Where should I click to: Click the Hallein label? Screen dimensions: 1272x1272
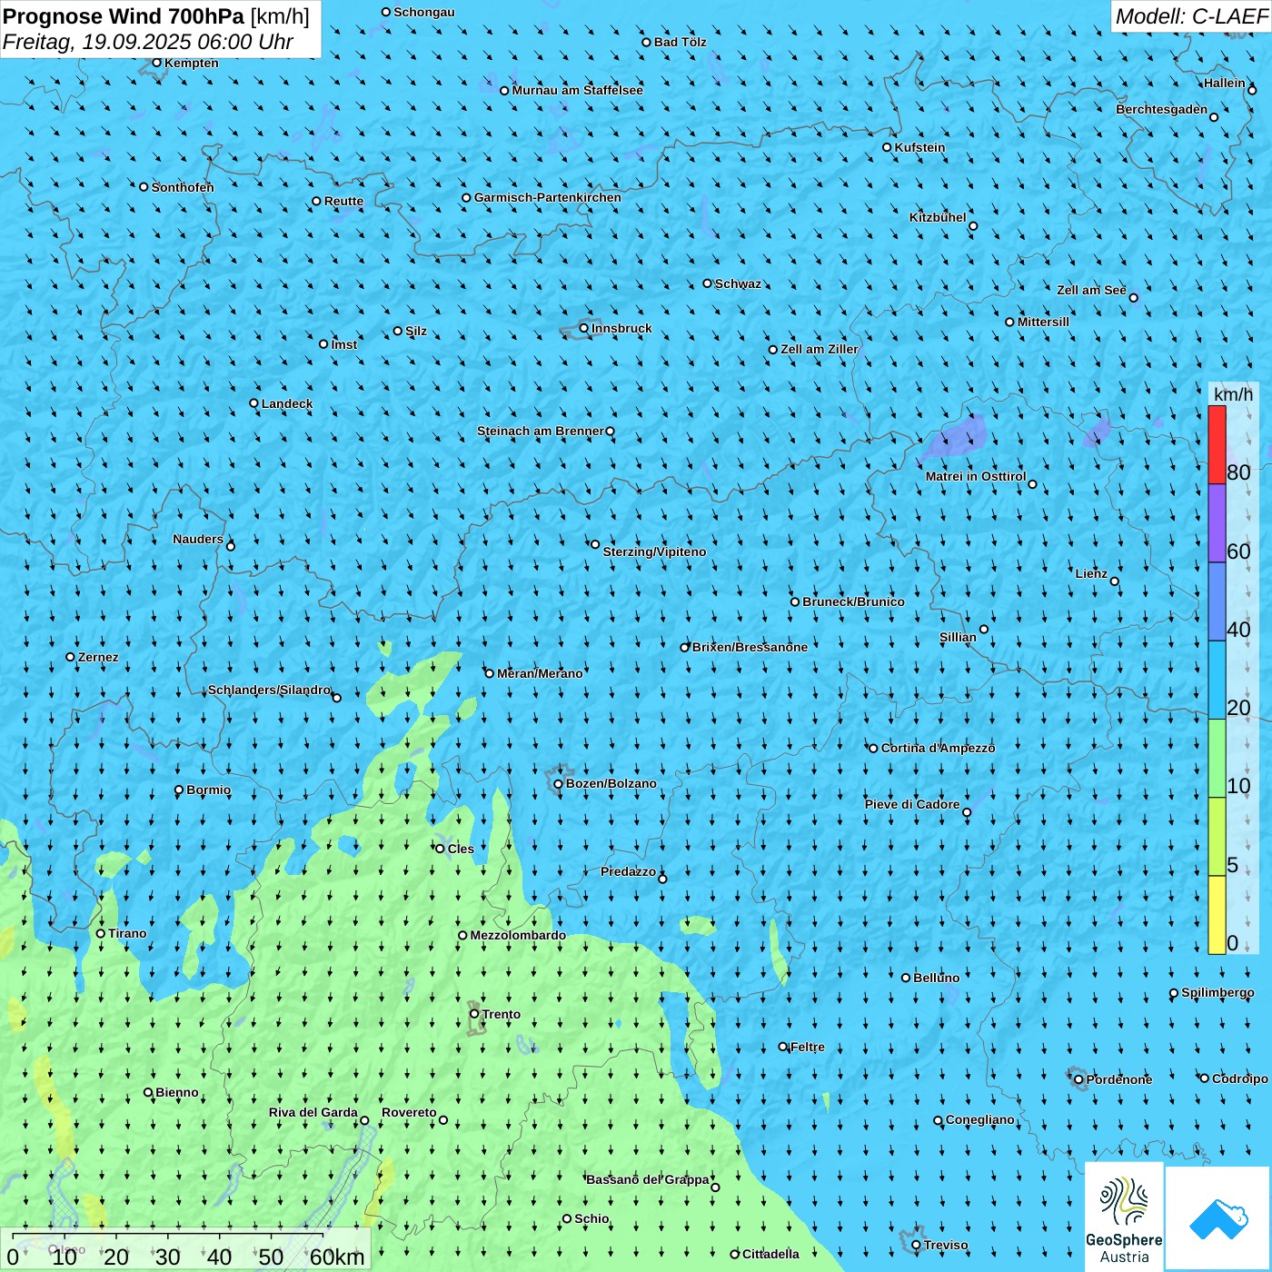click(x=1225, y=83)
